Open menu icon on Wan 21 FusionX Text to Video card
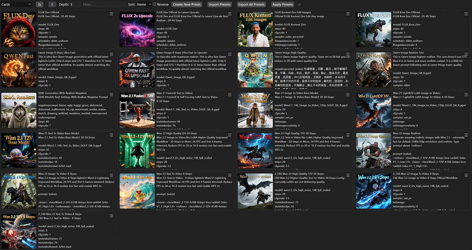This screenshot has height=250, width=472. coord(230,94)
